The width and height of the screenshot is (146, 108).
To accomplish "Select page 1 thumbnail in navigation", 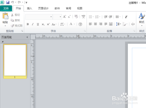I will point(15,61).
